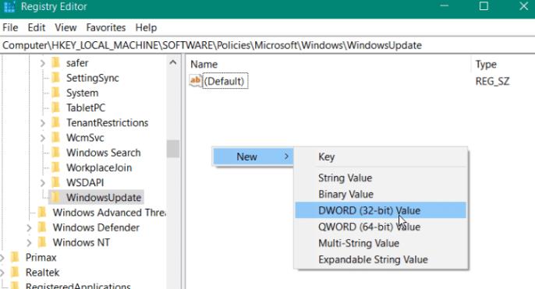This screenshot has height=289, width=535.
Task: Expand the Realtek key
Action: tap(2, 273)
